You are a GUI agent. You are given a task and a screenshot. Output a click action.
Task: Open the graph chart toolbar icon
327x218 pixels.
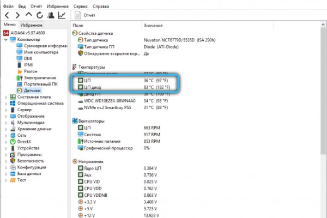point(63,15)
